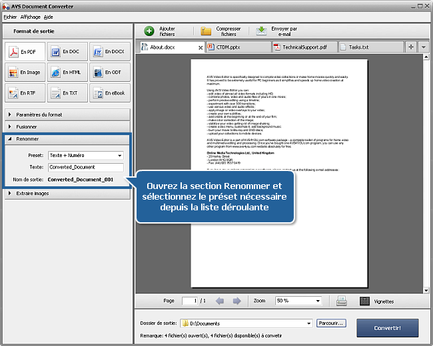Toggle Vignettes thumbnails view
Viewport: 433px width, 346px height.
tap(377, 301)
